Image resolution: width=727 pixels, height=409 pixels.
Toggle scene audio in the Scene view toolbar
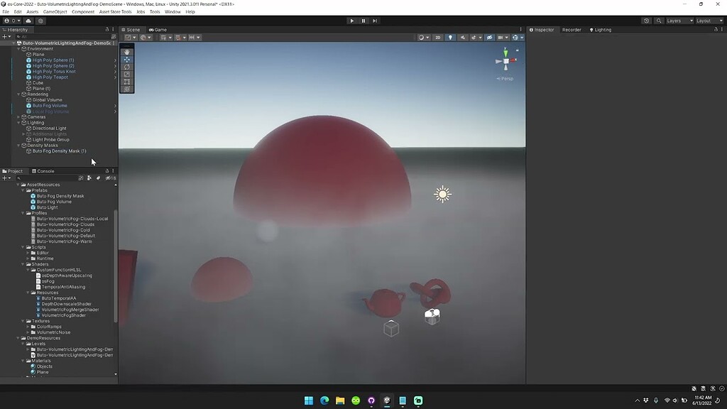click(462, 37)
